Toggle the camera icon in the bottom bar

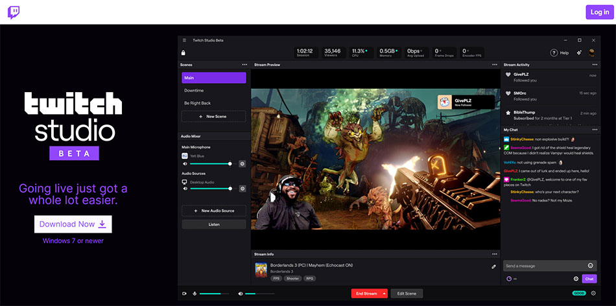coord(184,294)
